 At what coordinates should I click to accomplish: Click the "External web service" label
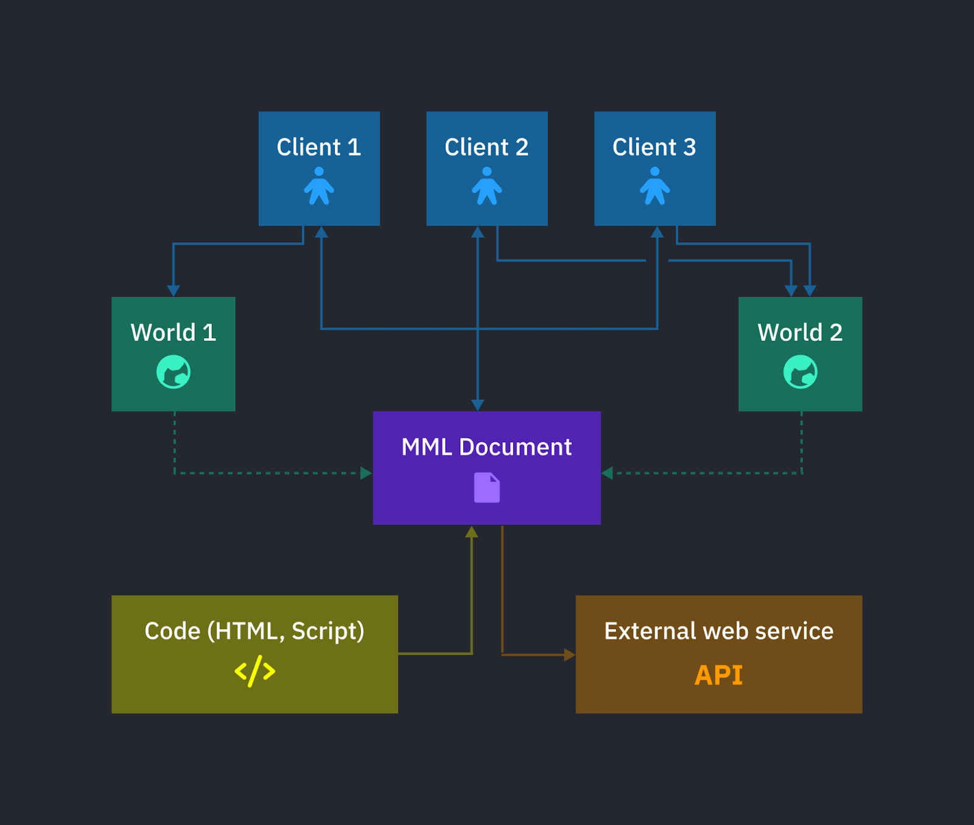click(718, 631)
